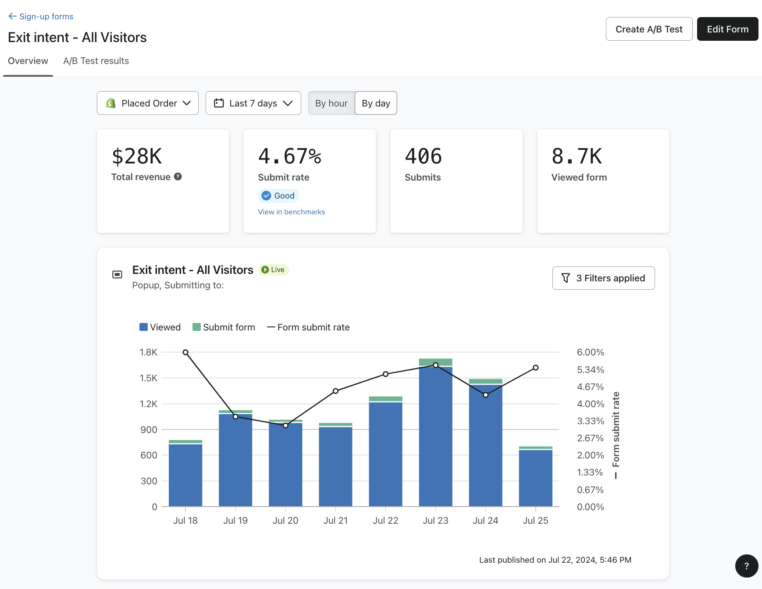
Task: Click the blue checkmark Good badge
Action: tap(278, 196)
